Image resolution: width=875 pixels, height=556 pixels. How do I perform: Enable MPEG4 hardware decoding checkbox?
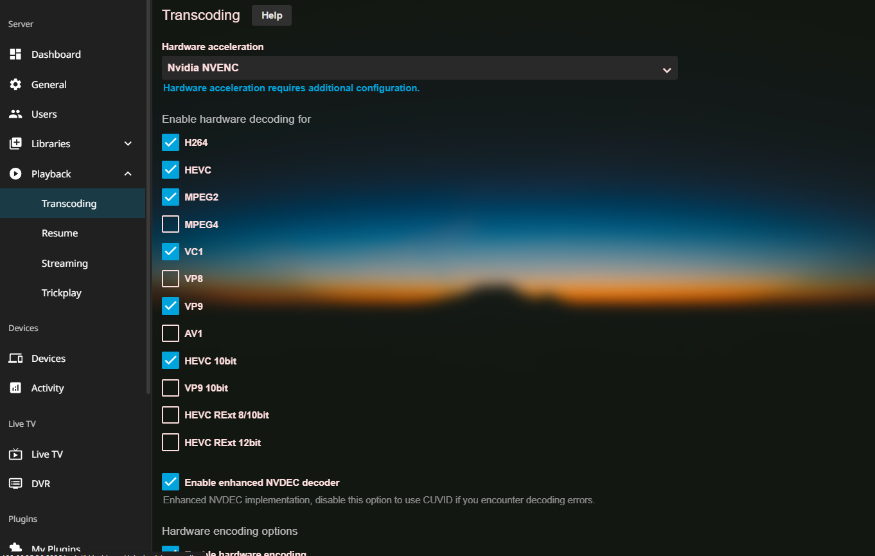170,224
